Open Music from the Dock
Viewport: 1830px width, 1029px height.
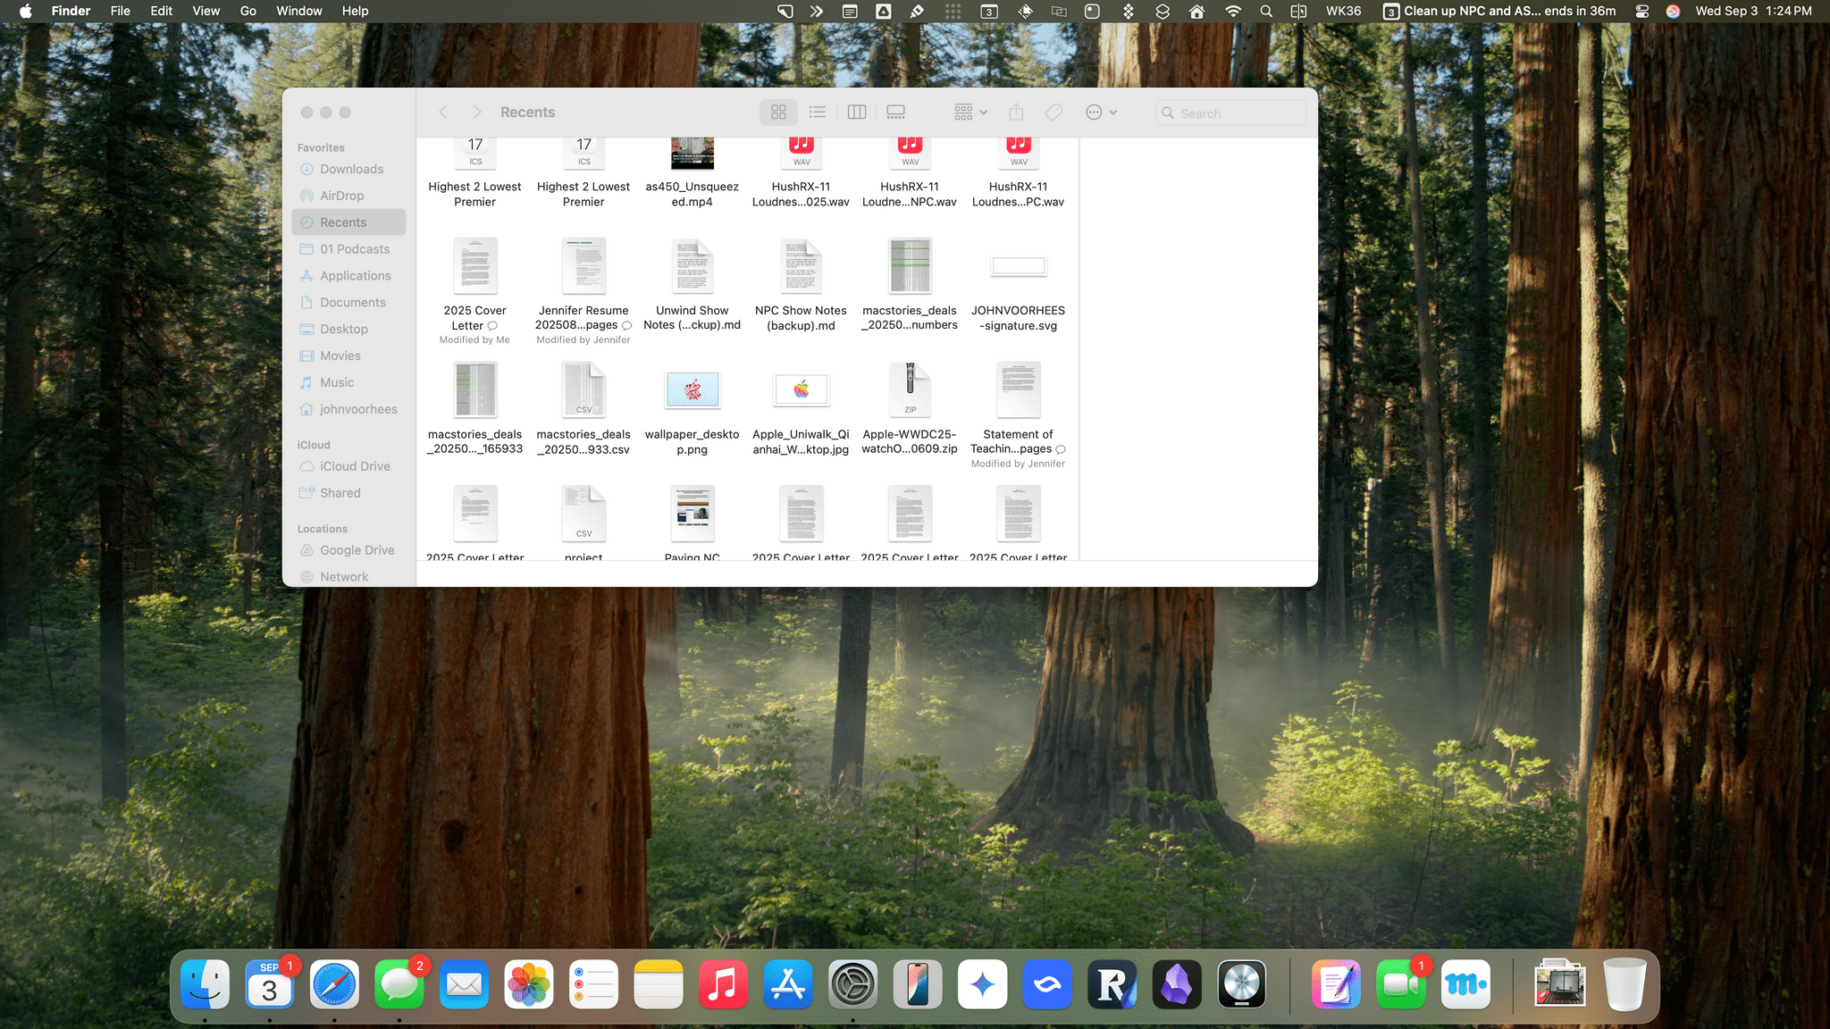tap(723, 985)
